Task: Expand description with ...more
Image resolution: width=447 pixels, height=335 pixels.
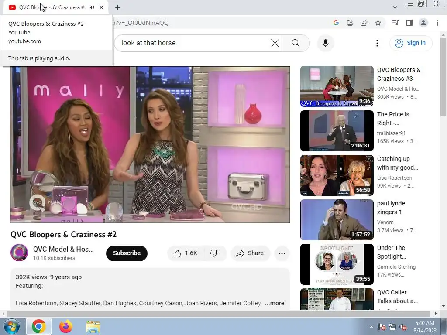Action: coord(275,303)
